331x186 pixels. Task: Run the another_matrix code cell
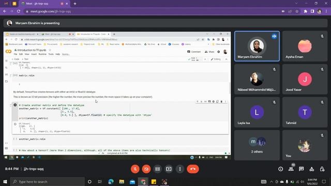(15, 105)
